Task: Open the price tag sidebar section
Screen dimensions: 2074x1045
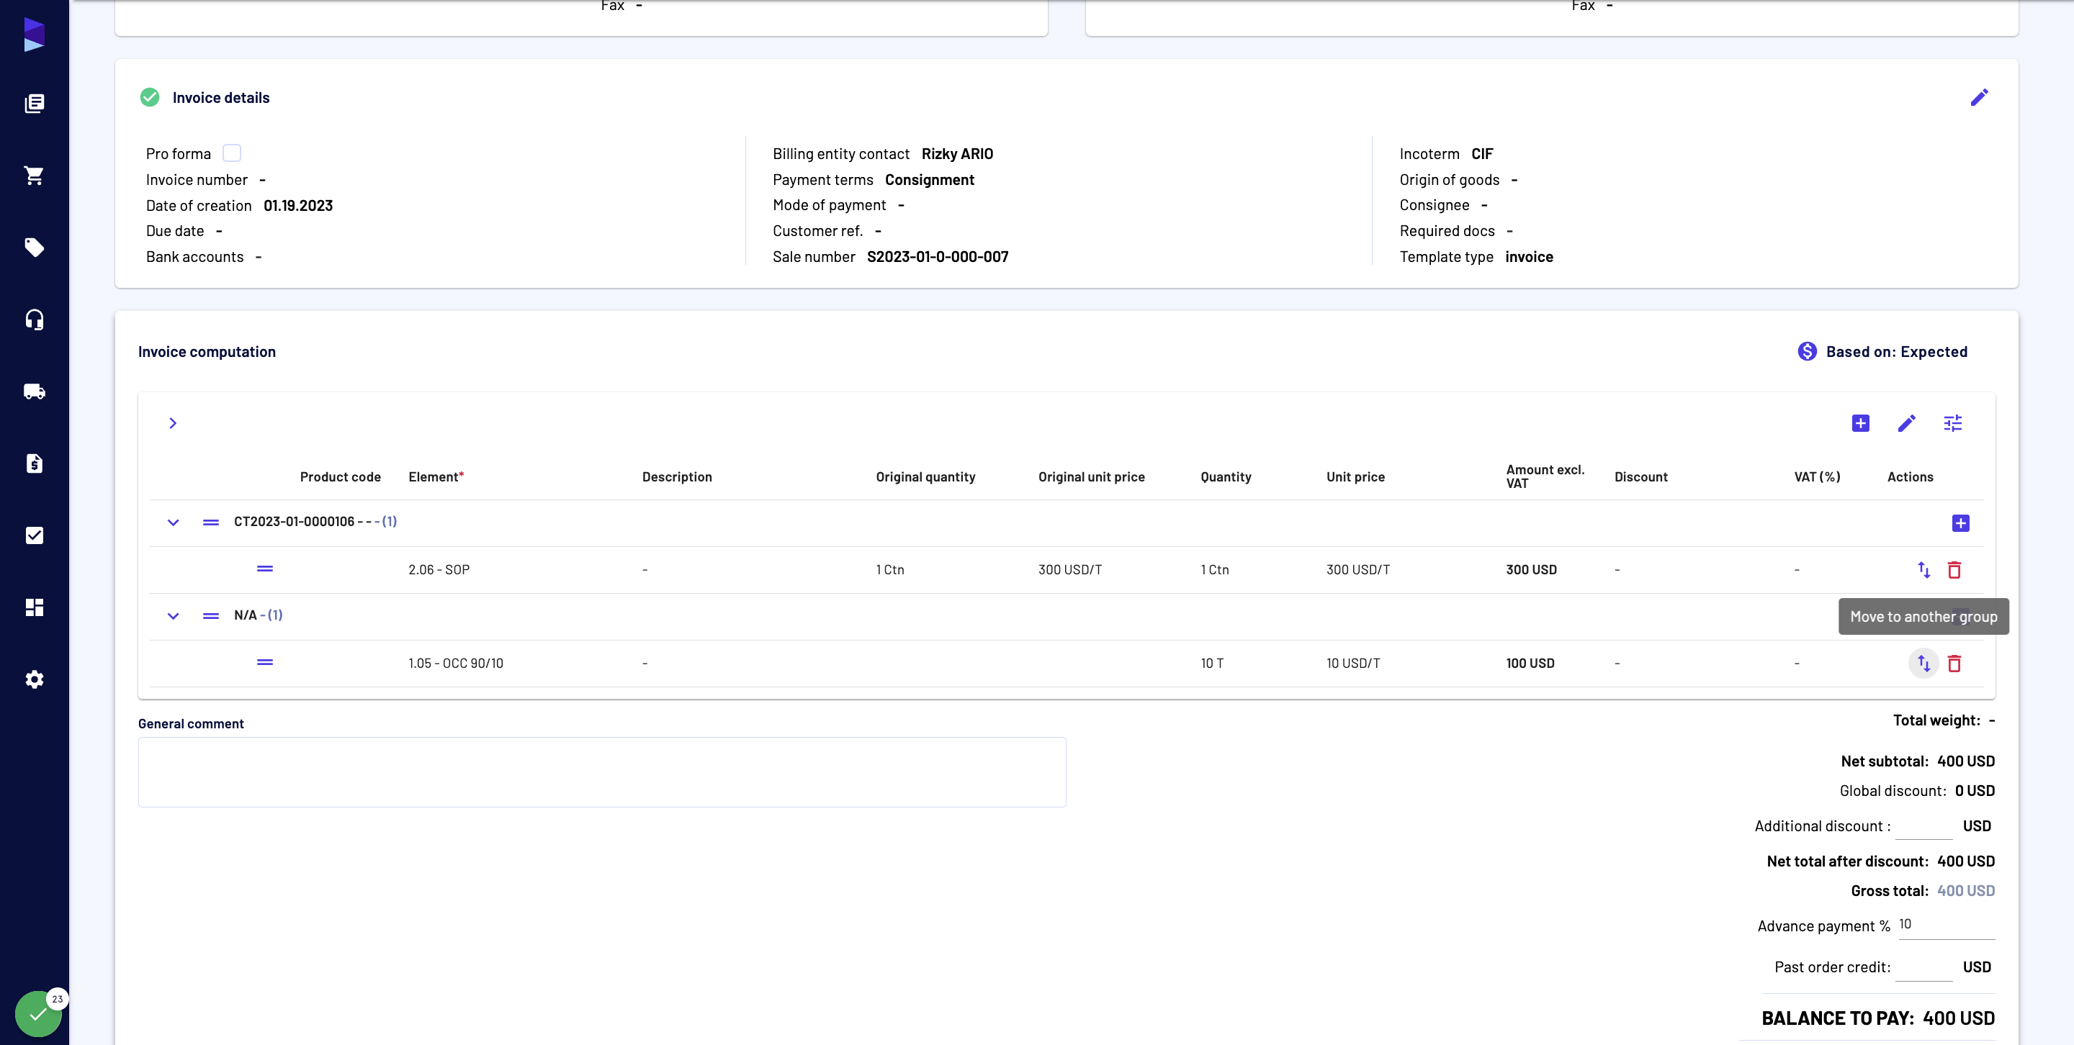Action: click(34, 247)
